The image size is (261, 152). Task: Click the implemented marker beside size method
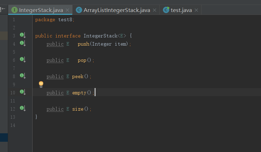23,108
